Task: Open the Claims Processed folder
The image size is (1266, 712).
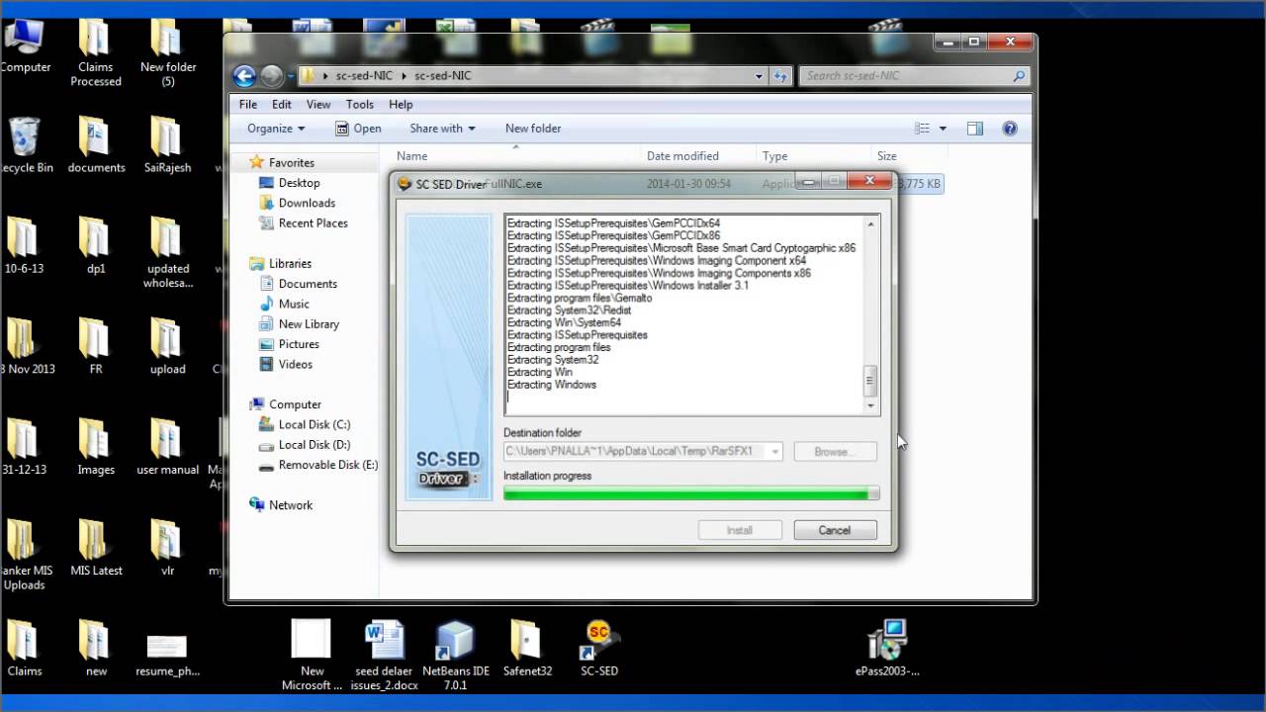Action: click(x=95, y=53)
